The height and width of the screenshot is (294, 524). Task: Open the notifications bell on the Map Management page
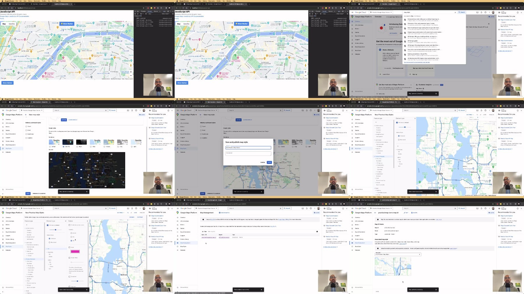point(307,208)
